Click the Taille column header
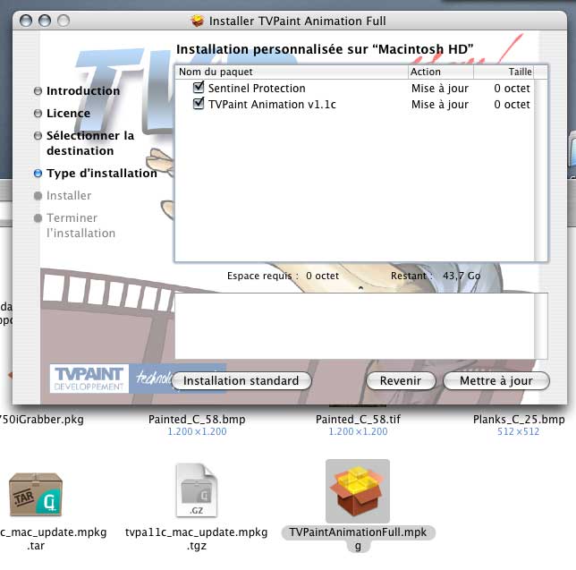Viewport: 576px width, 570px height. 504,72
